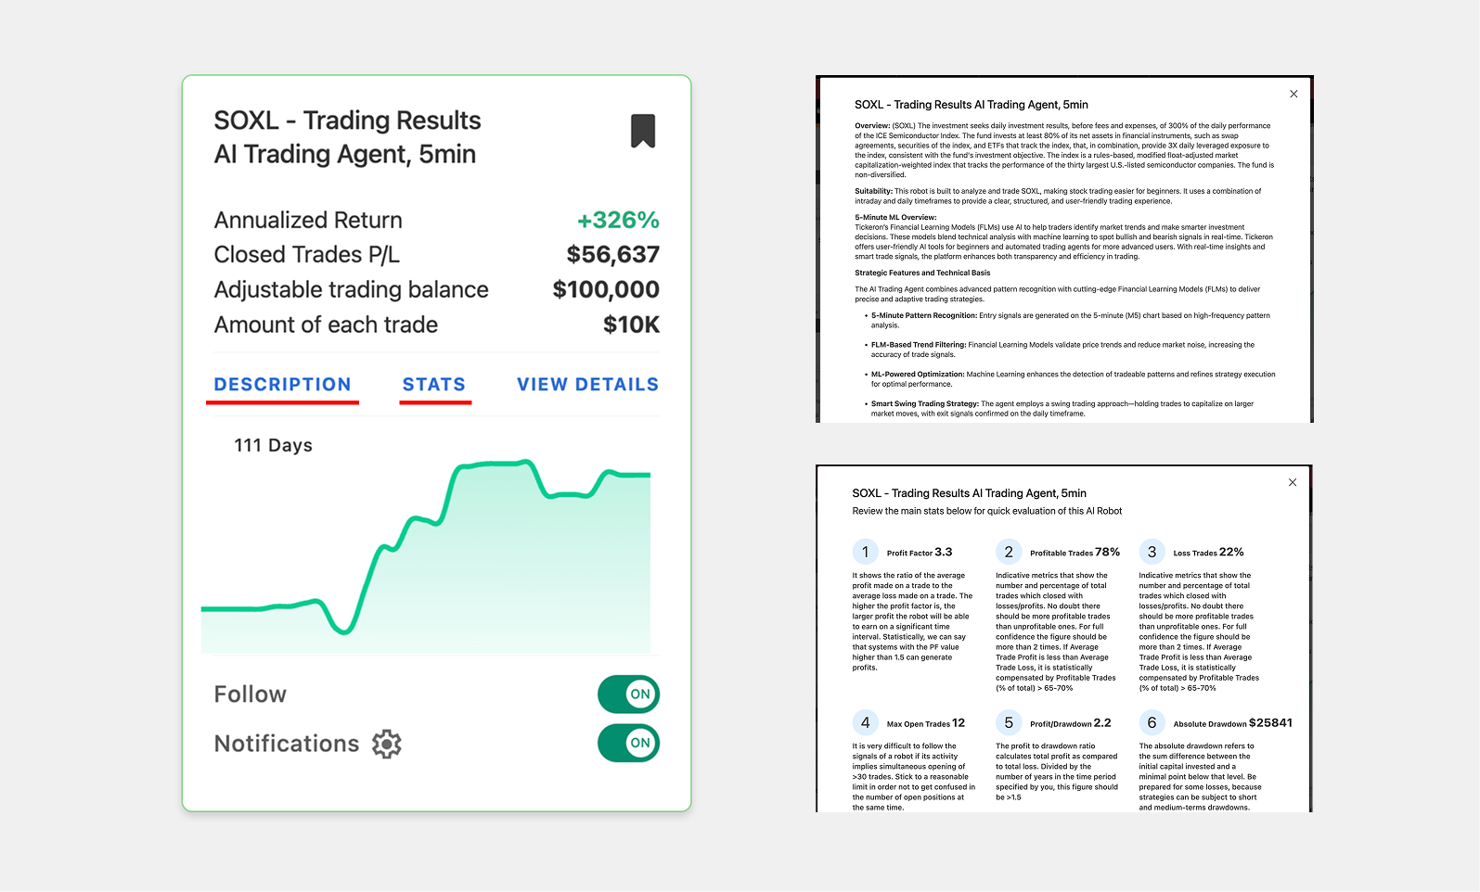
Task: Click the SOXL Trading Results card title
Action: [347, 137]
